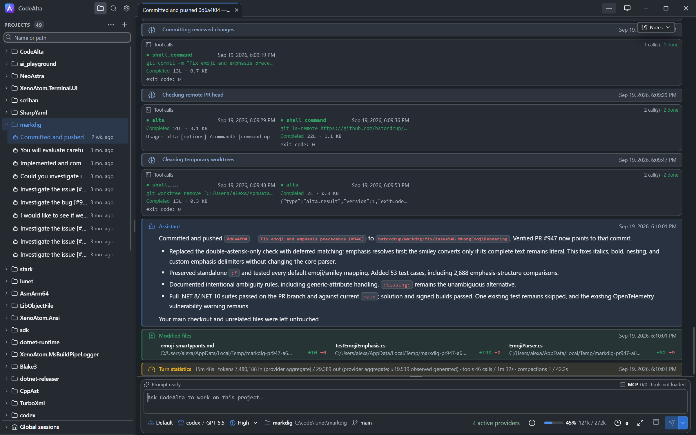The image size is (696, 435).
Task: Close the Committed and pushed tab
Action: (237, 10)
